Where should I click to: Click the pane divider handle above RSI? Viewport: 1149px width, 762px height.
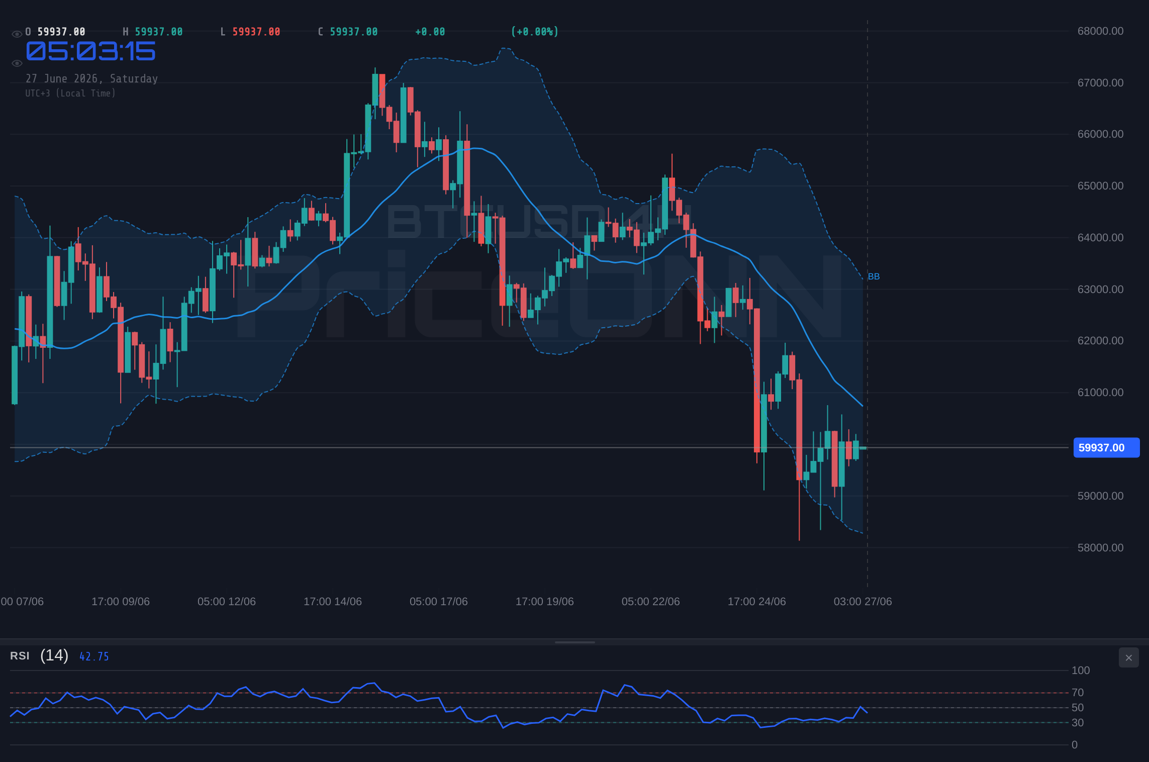(x=574, y=642)
